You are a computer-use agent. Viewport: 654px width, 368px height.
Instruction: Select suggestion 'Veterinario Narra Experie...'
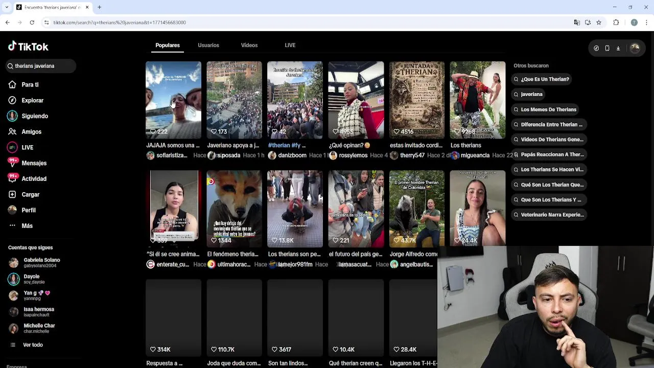548,215
